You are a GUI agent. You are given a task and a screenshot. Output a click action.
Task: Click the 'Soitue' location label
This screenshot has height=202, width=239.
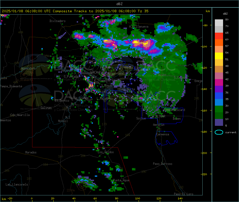click(141, 118)
